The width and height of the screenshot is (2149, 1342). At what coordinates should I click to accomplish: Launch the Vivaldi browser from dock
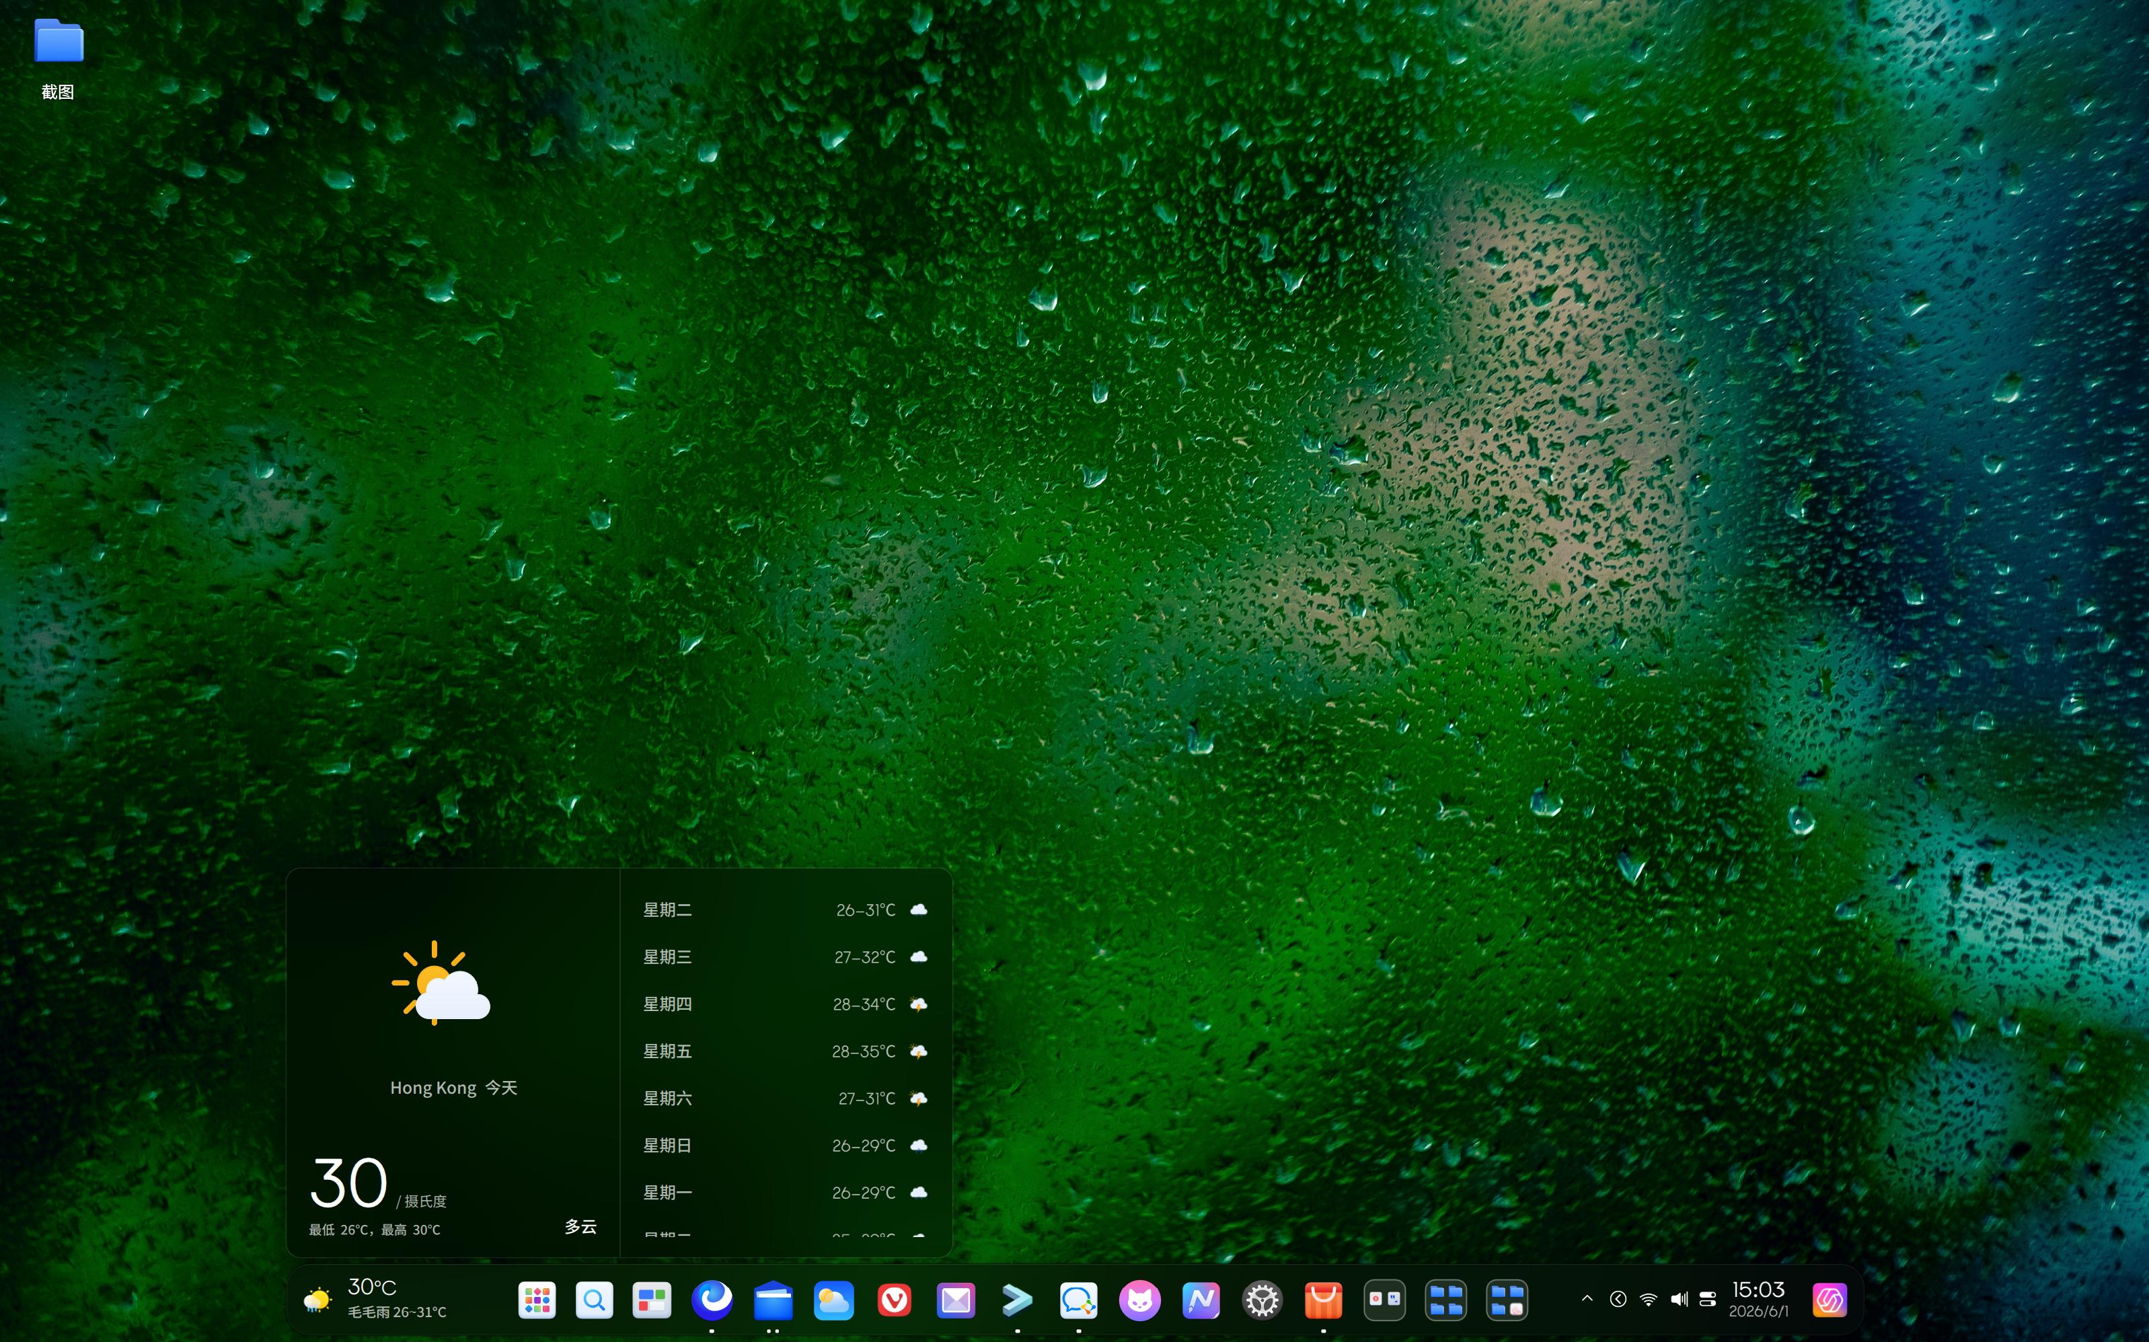pos(895,1300)
